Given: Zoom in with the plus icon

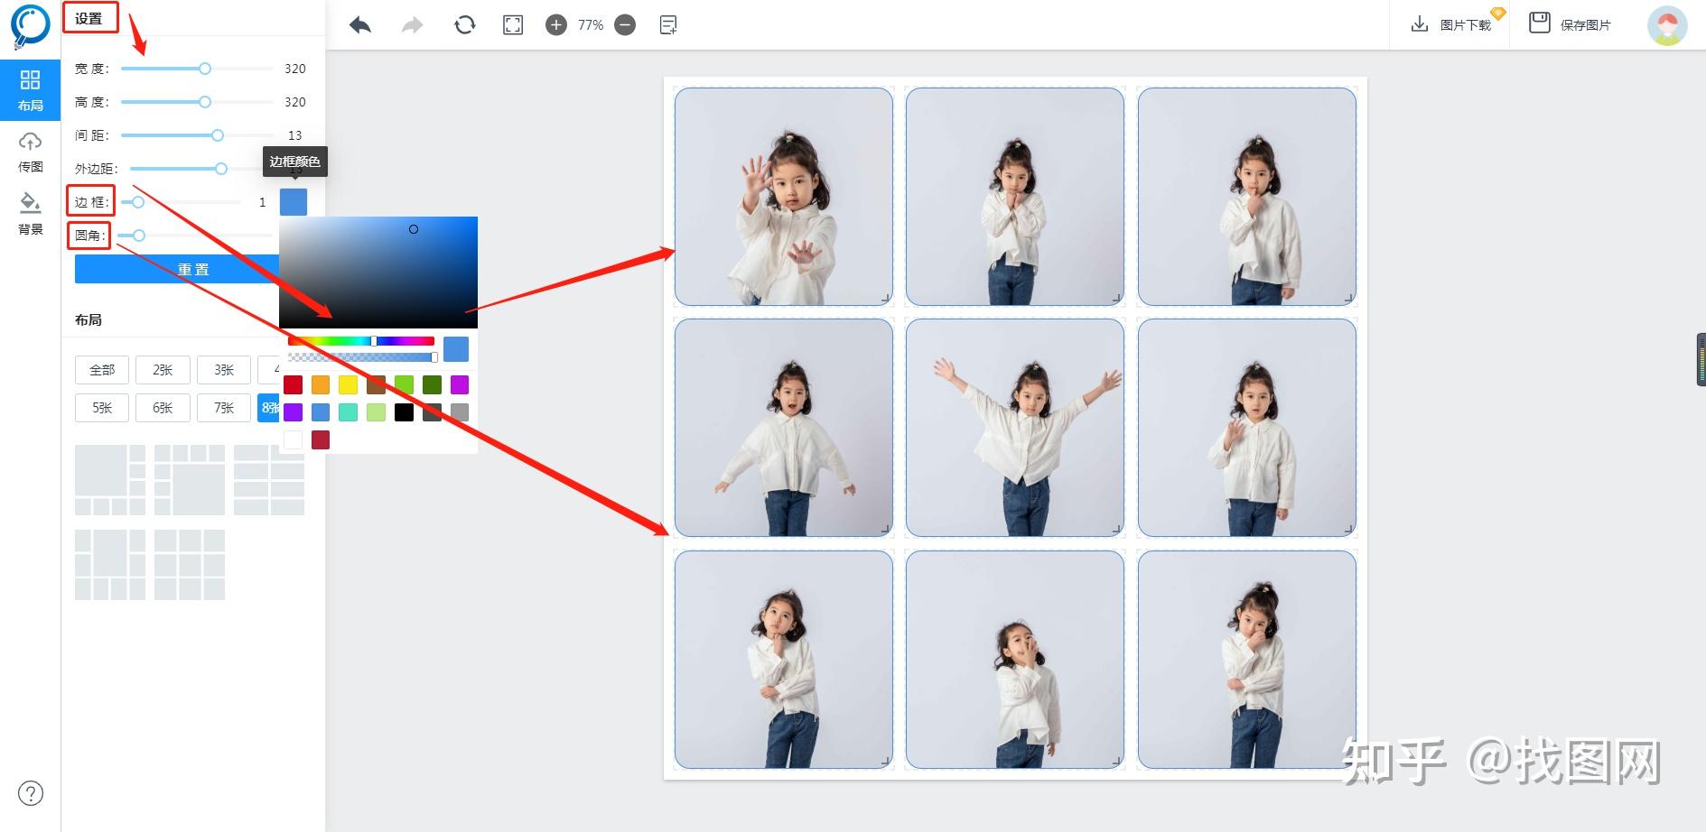Looking at the screenshot, I should click(556, 25).
